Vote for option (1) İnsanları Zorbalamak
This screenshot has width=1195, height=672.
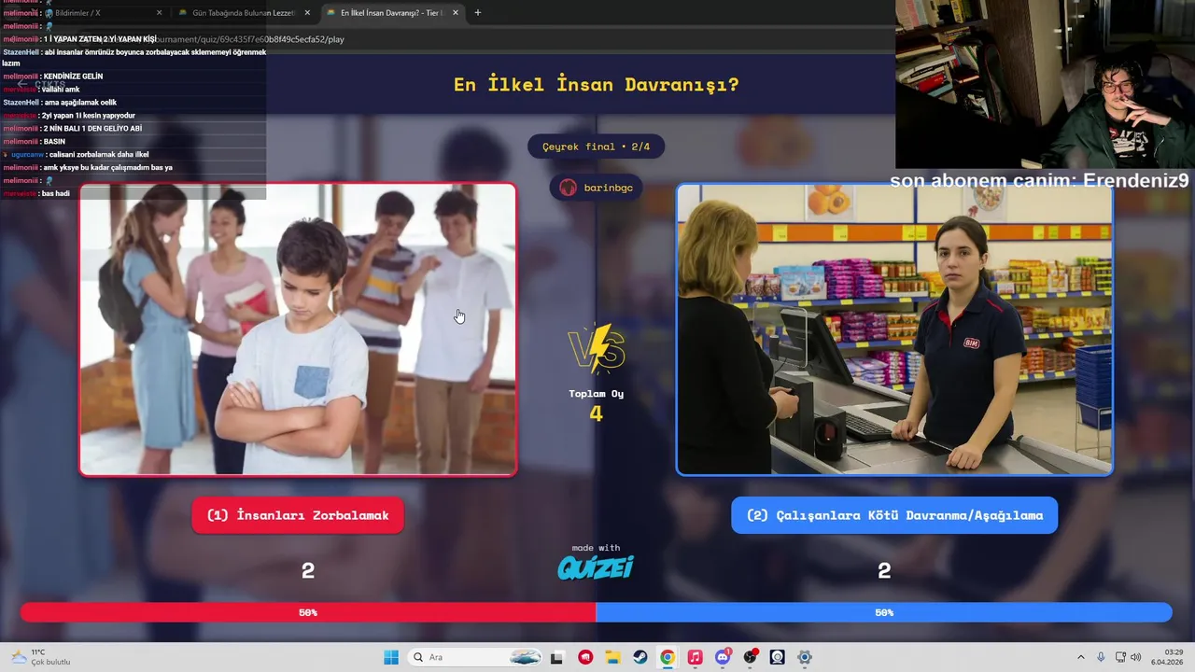298,515
